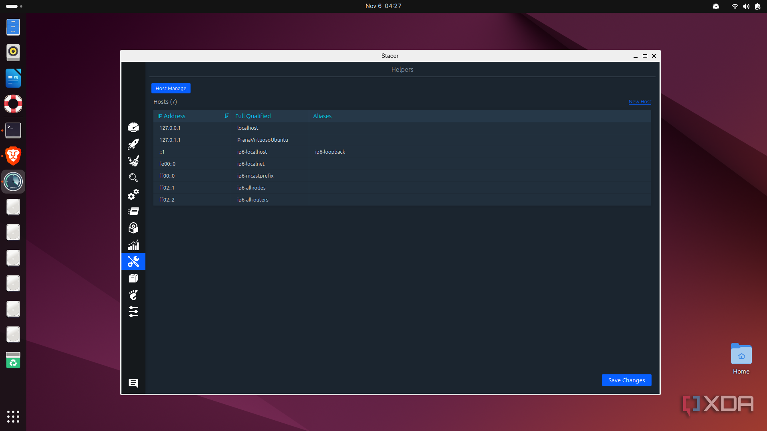Screen dimensions: 767x431
Task: Select the ip6-localnet host entry
Action: tap(270, 164)
